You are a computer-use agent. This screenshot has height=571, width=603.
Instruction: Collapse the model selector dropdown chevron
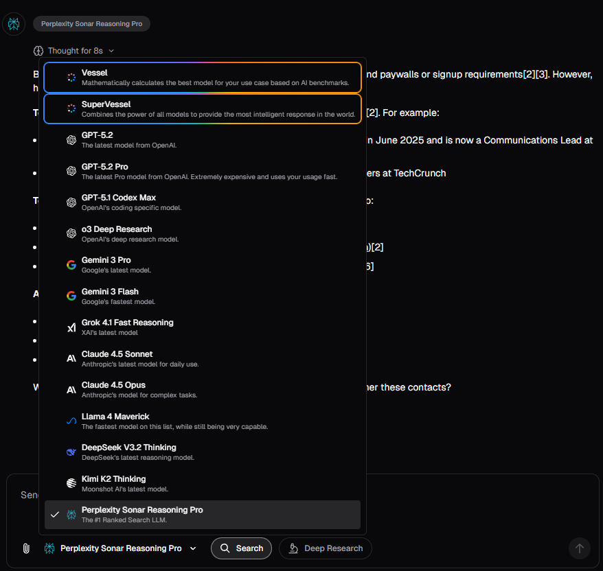coord(193,548)
